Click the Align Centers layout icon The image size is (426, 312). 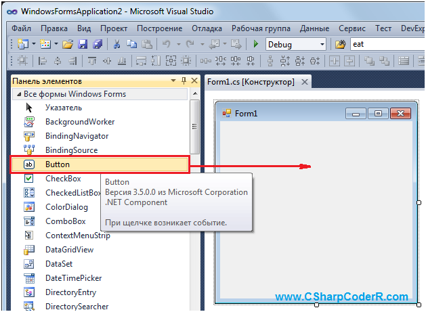coord(58,61)
